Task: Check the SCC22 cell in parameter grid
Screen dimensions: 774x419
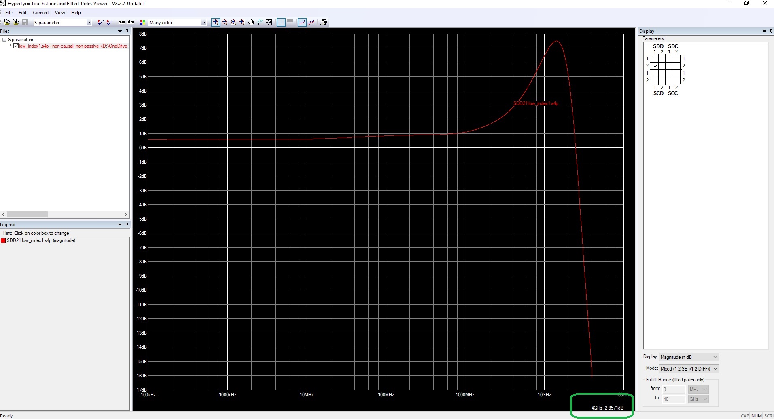Action: pos(677,80)
